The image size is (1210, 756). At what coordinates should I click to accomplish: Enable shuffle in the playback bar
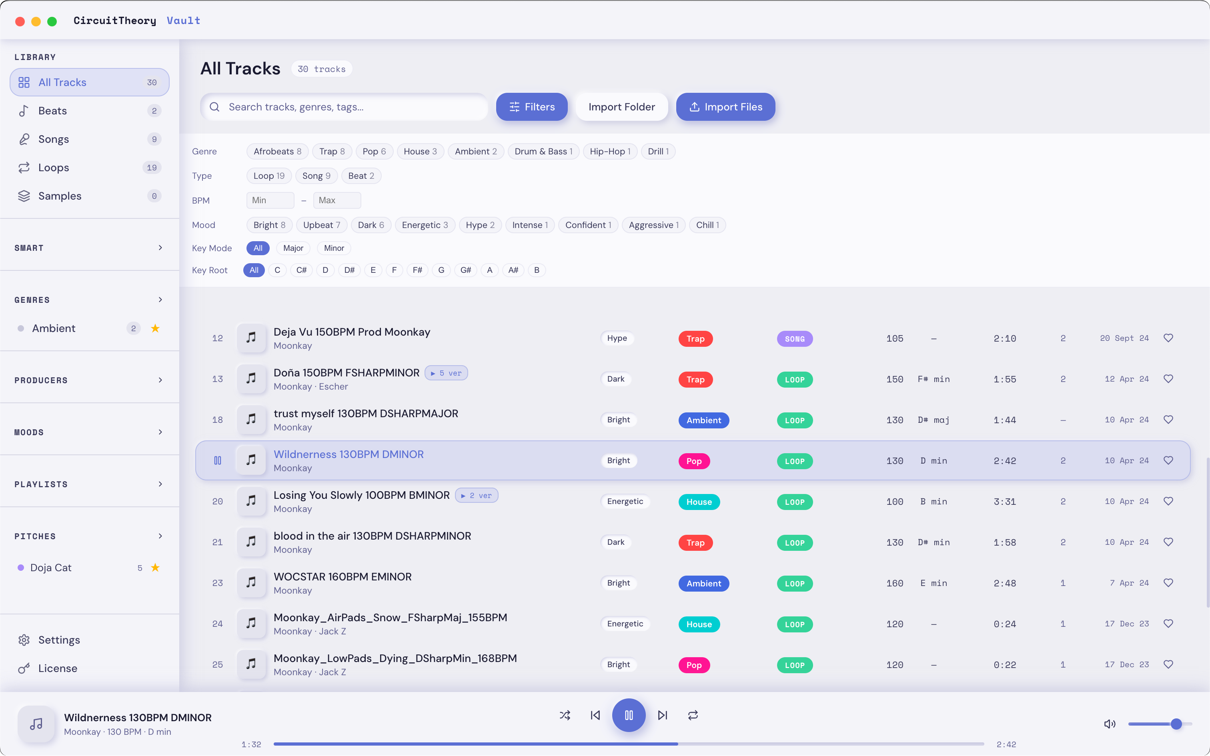[x=565, y=715]
